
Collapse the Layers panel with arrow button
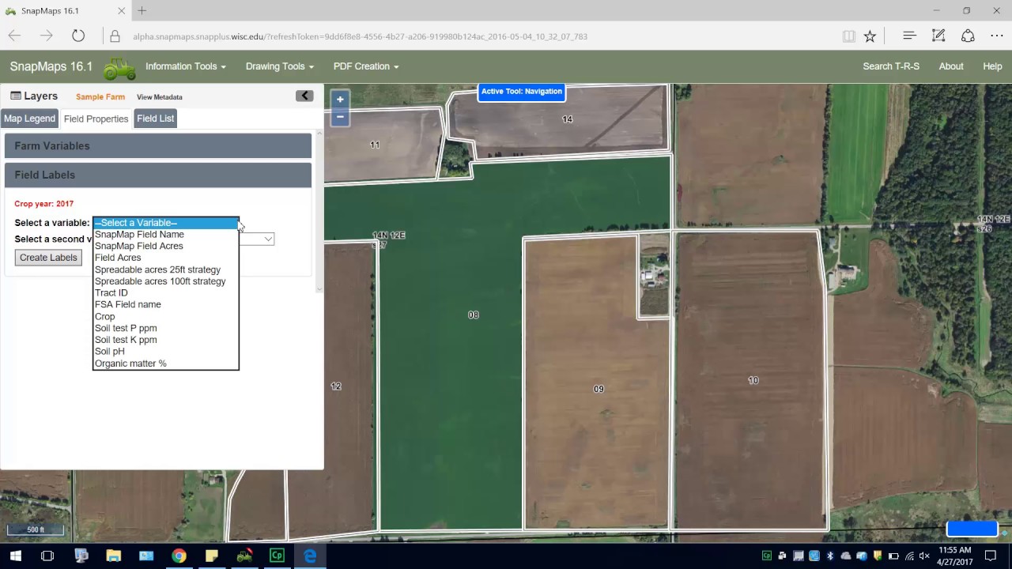304,96
